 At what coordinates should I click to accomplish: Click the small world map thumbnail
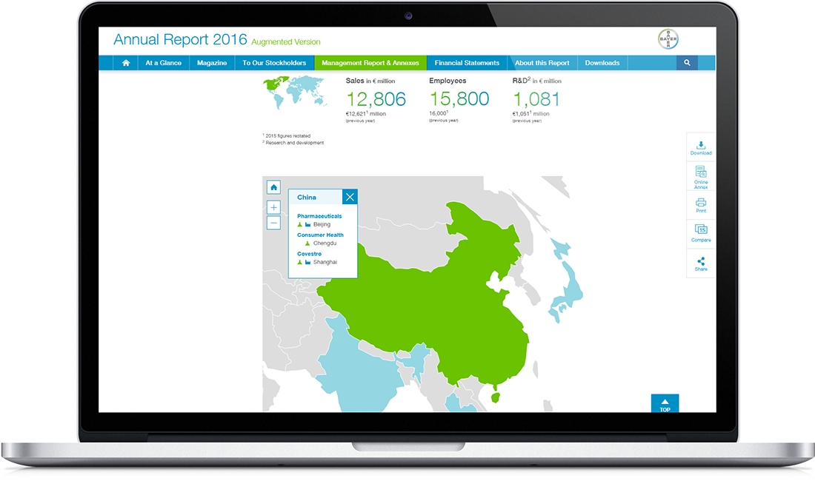tap(295, 92)
